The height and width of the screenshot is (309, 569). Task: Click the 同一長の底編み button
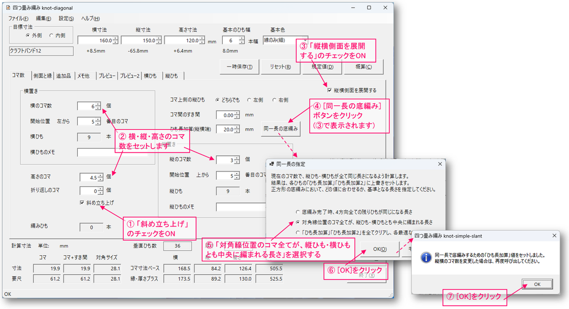click(x=281, y=129)
